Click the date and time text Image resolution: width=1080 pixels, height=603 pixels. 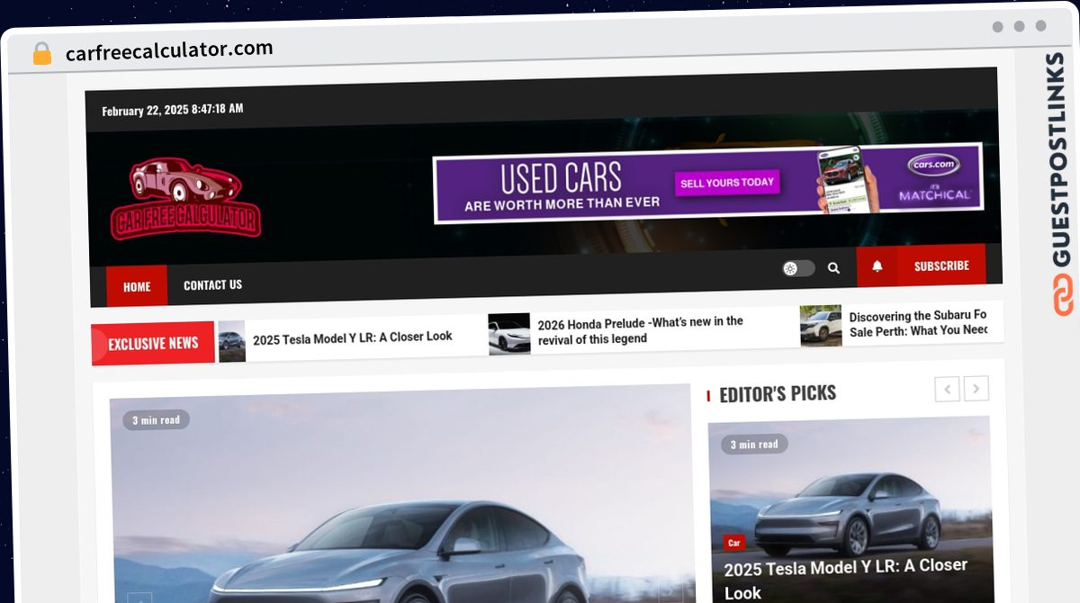coord(173,110)
